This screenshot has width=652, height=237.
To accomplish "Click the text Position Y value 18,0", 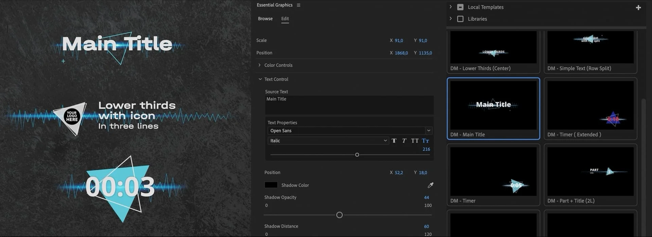I will click(x=423, y=173).
